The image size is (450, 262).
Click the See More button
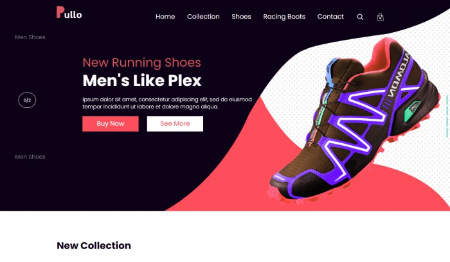click(x=175, y=124)
